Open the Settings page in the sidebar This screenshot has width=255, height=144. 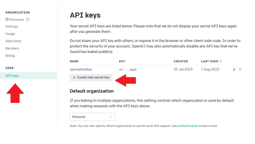[x=12, y=26]
